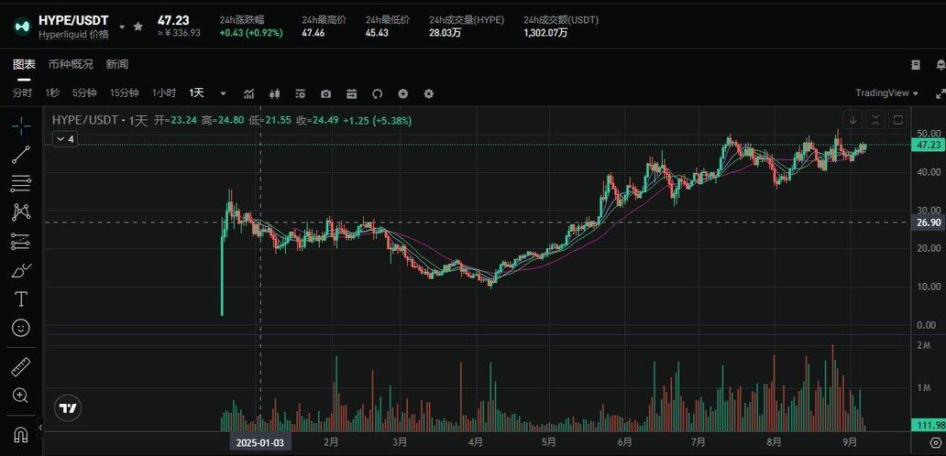Select the 分时 timeframe

(x=22, y=92)
